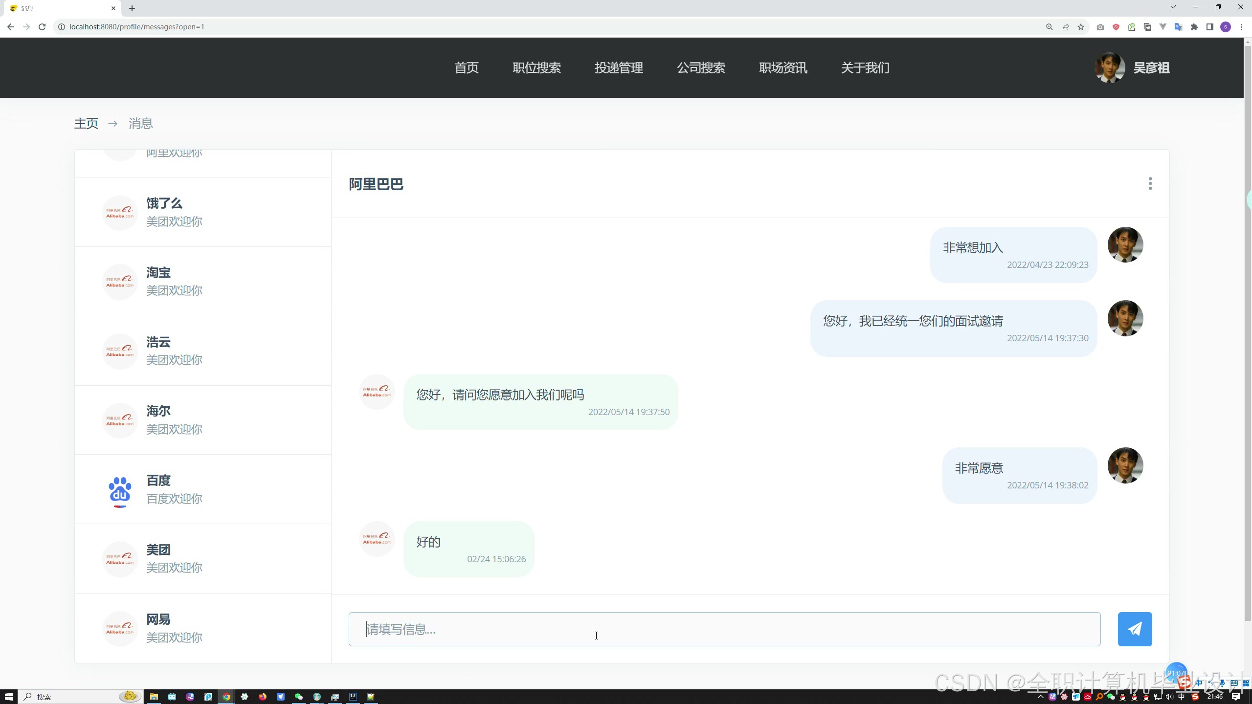The image size is (1252, 704).
Task: Open the share page icon in address bar
Action: (x=1065, y=27)
